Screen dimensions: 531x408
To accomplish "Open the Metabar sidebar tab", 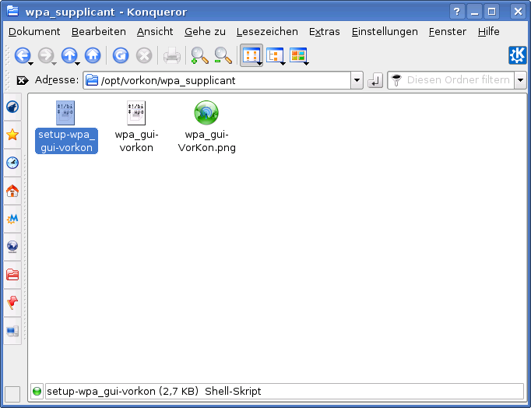I will 12,219.
